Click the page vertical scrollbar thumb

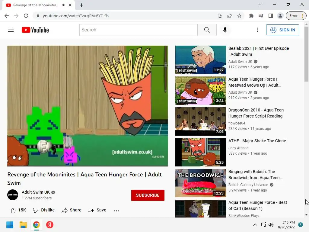click(x=306, y=54)
